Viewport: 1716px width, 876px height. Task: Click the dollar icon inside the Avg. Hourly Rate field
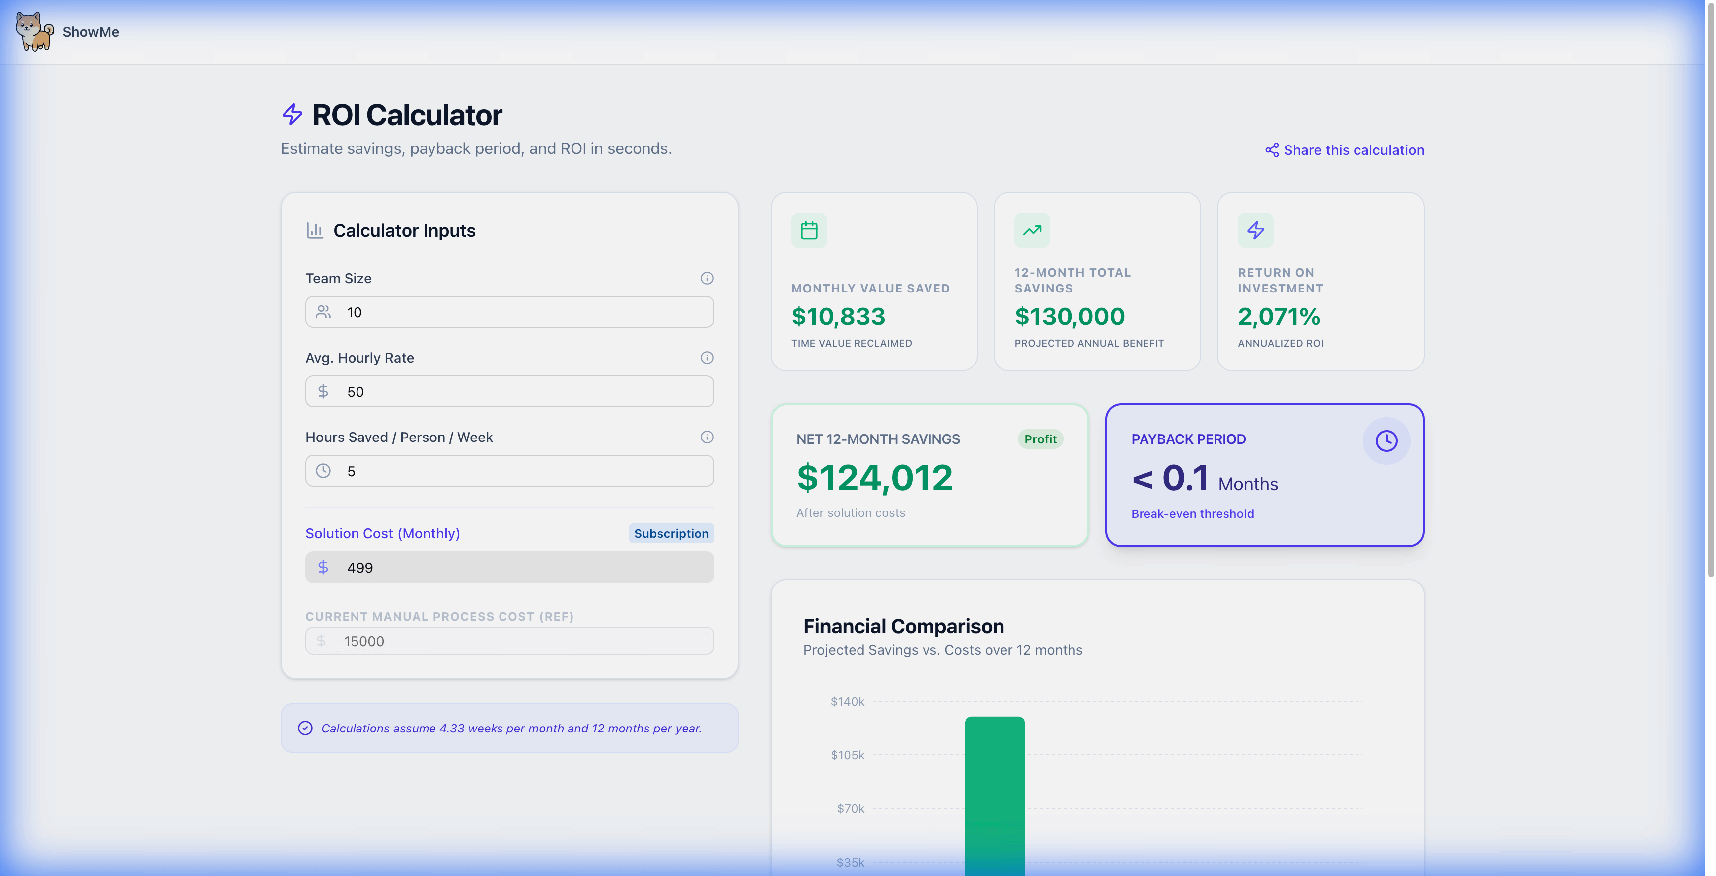324,391
